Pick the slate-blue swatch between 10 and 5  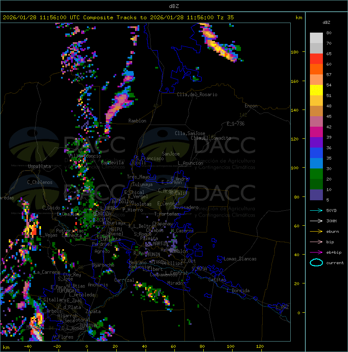pyautogui.click(x=316, y=195)
